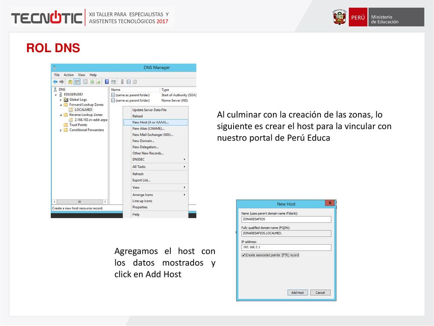Viewport: 434px width, 326px height.
Task: Open the Help menu in the menu bar
Action: tap(93, 75)
